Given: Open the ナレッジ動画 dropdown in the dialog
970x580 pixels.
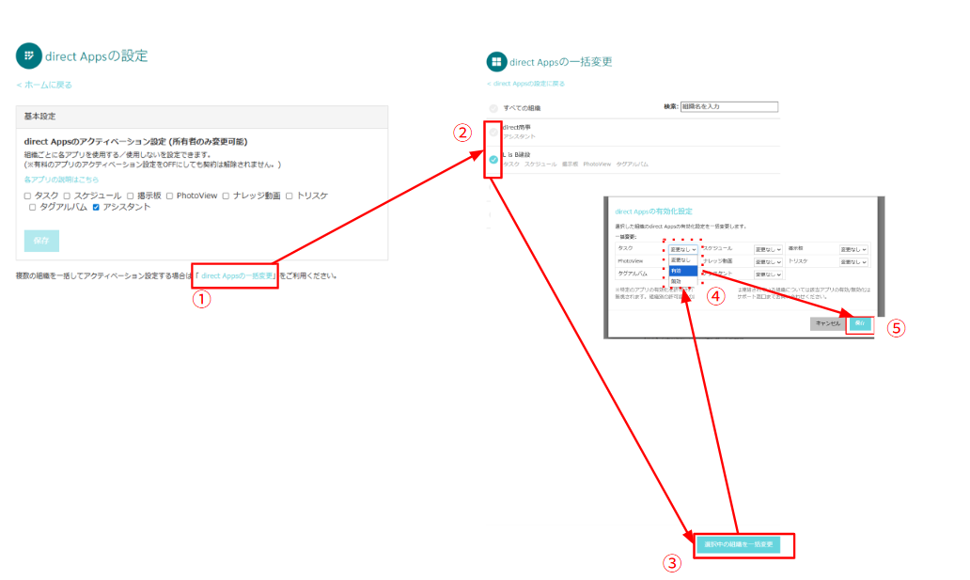Looking at the screenshot, I should pyautogui.click(x=768, y=262).
